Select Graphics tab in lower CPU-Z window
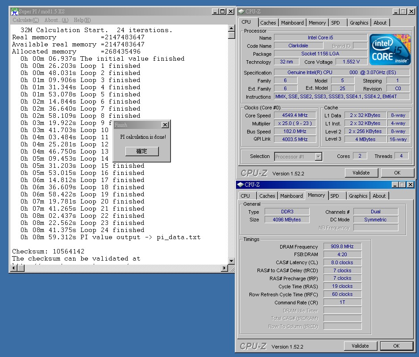 [358, 196]
